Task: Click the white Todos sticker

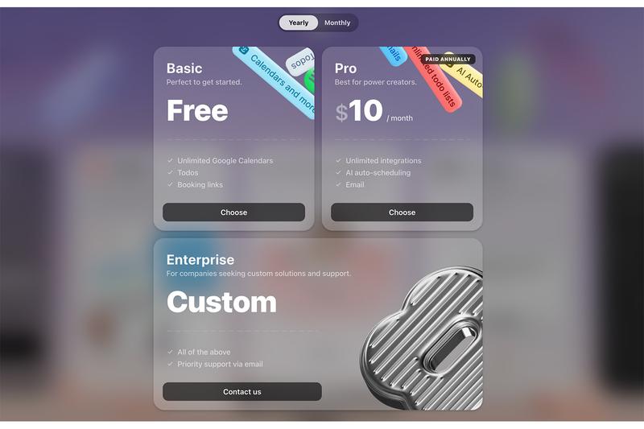Action: tap(300, 62)
